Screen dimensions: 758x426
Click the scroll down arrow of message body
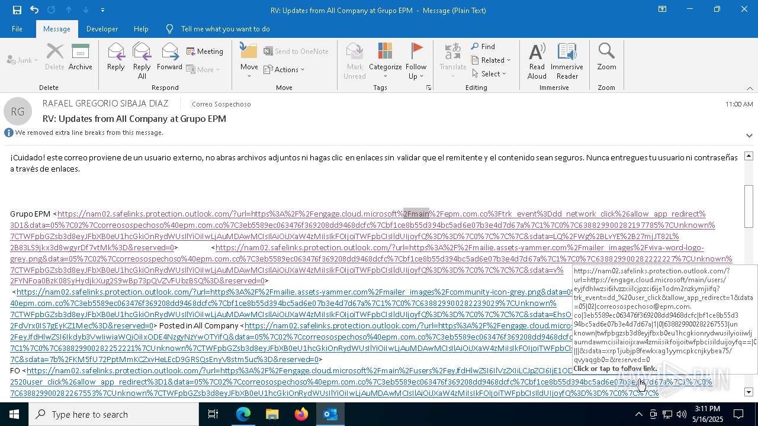(x=749, y=392)
